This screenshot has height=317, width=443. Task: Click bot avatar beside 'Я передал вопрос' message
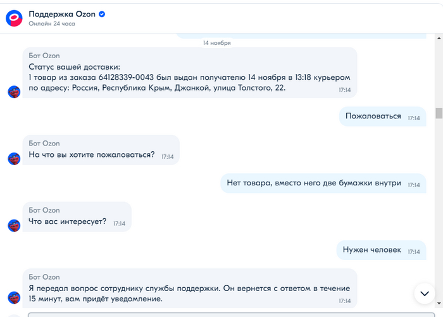point(14,297)
